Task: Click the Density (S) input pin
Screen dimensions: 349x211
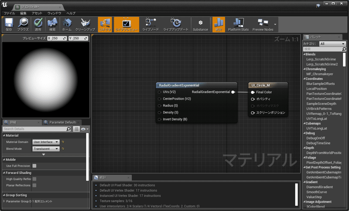Action: tap(159, 113)
